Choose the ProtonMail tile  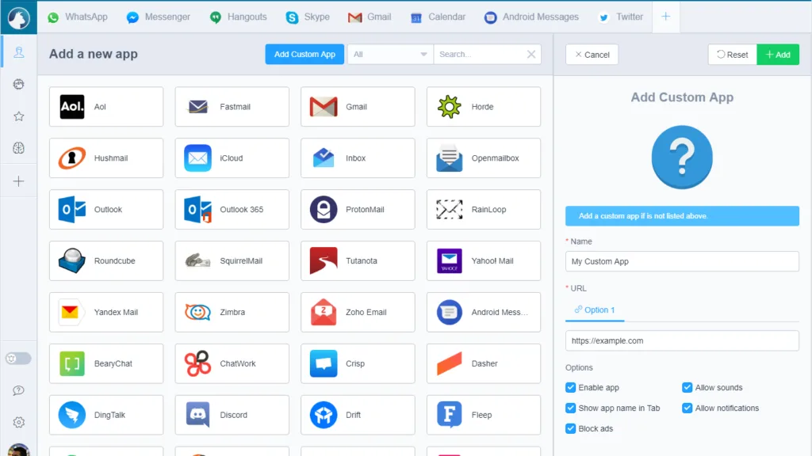click(x=358, y=209)
